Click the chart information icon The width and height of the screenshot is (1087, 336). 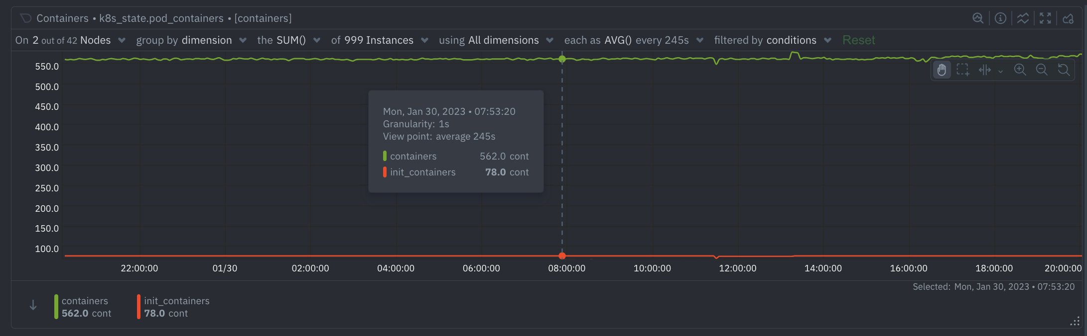click(x=1000, y=18)
